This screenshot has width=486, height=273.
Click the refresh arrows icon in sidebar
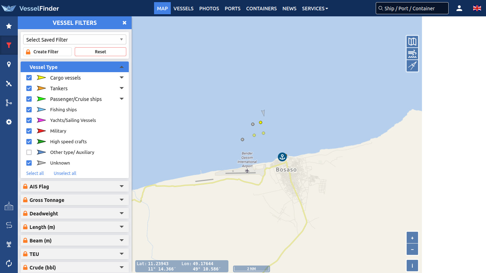click(x=9, y=263)
